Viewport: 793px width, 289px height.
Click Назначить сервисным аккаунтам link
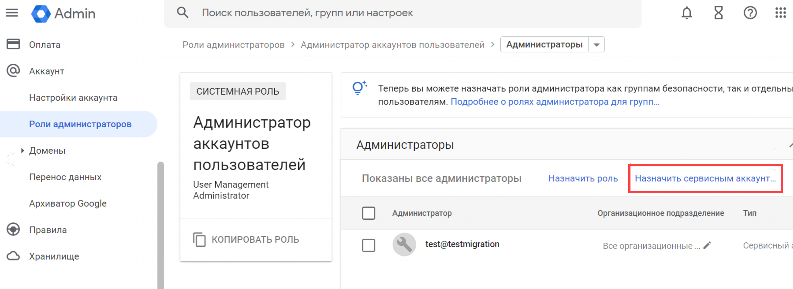click(x=705, y=178)
